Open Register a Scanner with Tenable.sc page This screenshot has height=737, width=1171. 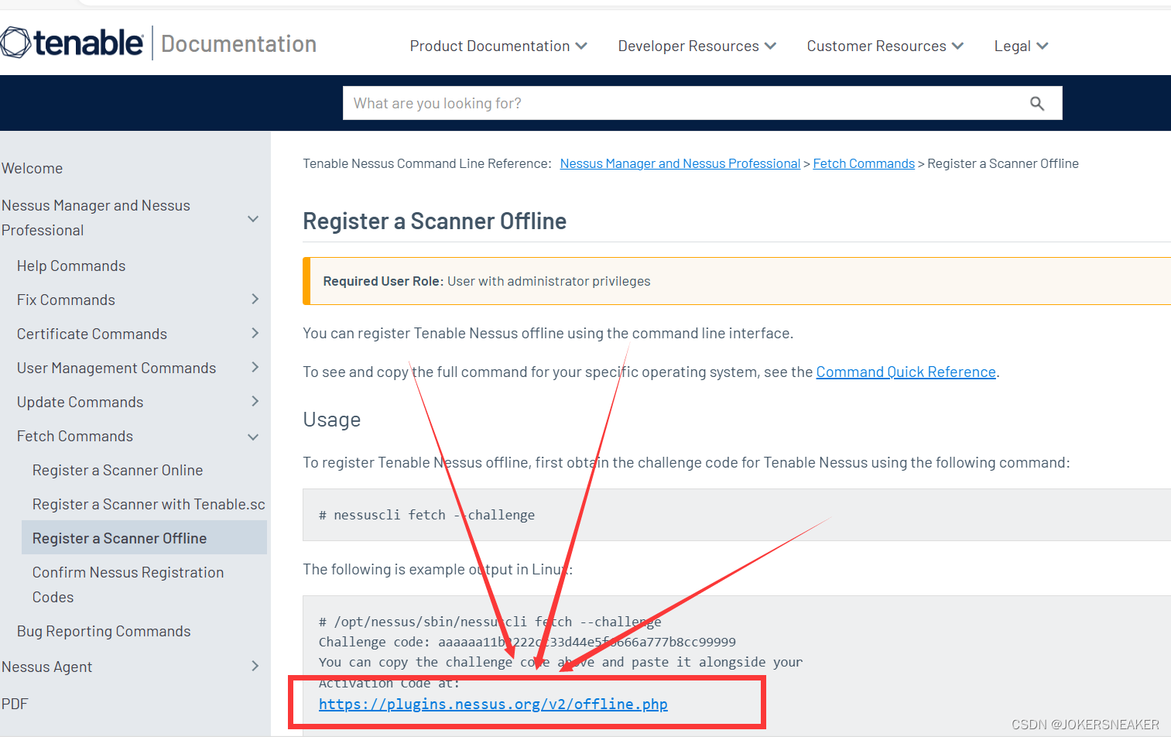(x=149, y=504)
